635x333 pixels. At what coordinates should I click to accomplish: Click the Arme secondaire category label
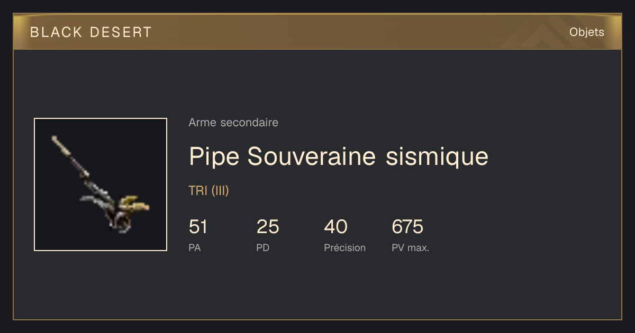coord(233,123)
